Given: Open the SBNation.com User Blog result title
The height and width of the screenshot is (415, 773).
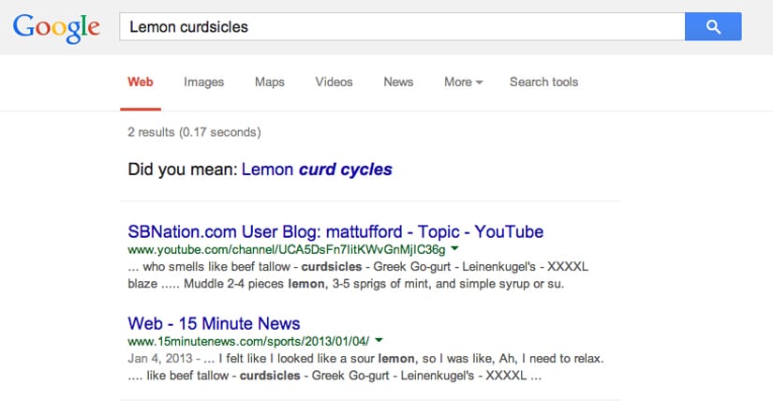Looking at the screenshot, I should point(334,231).
